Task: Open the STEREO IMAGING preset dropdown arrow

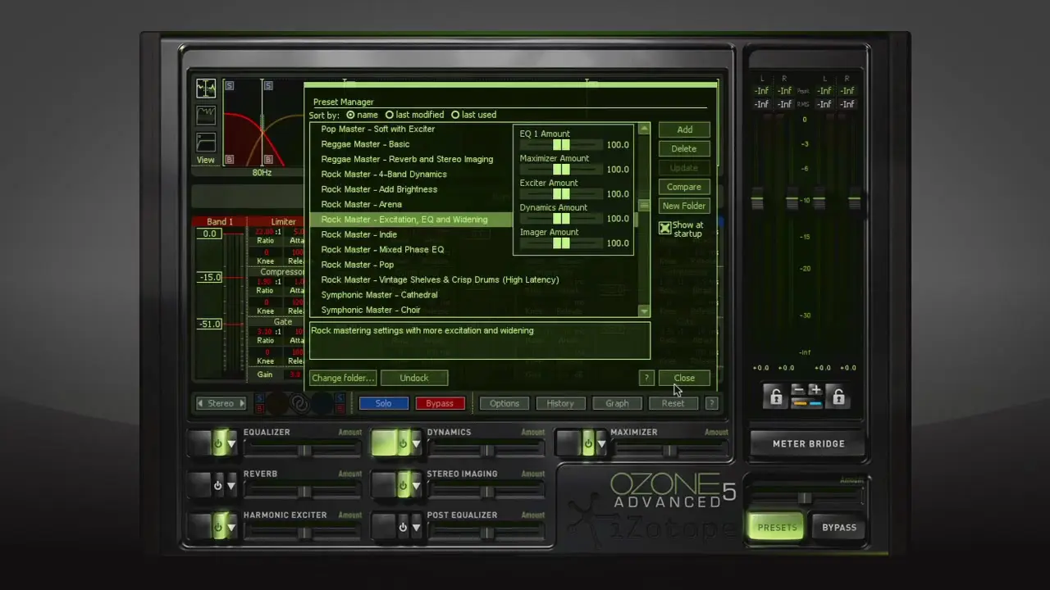Action: coord(416,486)
